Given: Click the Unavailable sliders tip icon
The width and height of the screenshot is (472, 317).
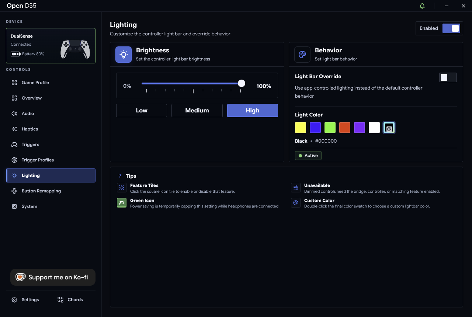Looking at the screenshot, I should pos(296,188).
